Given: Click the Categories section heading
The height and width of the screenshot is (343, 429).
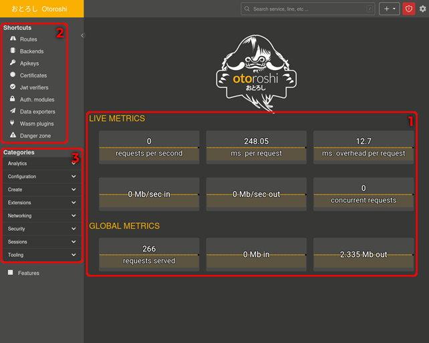Looking at the screenshot, I should tap(19, 152).
